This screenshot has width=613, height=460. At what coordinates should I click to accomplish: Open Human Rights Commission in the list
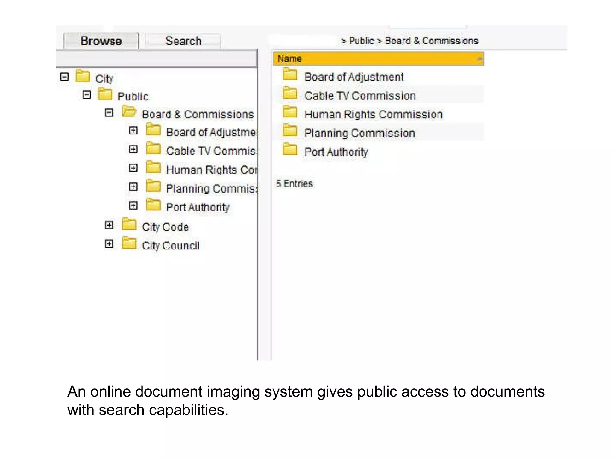coord(374,114)
